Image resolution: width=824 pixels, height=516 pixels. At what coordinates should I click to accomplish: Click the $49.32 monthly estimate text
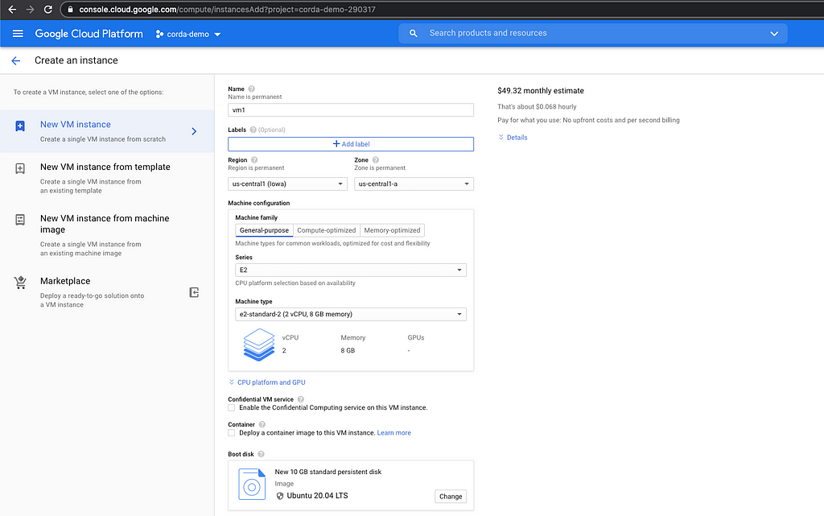(540, 91)
